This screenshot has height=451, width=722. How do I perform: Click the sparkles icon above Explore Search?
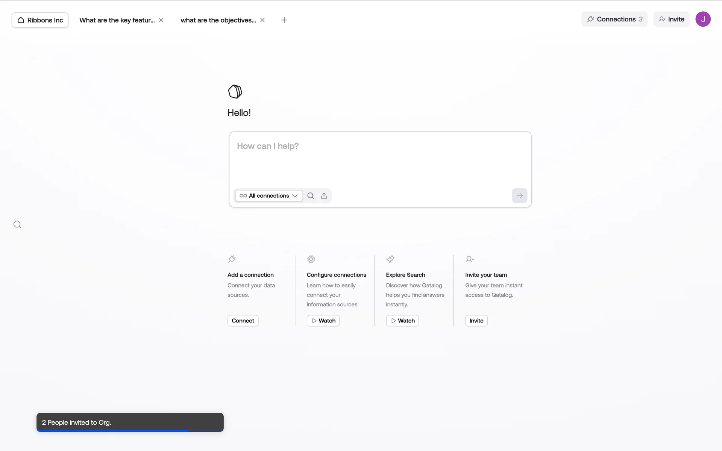tap(391, 259)
